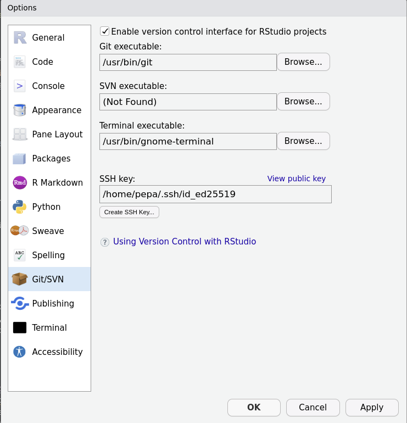Click the question mark help icon
407x423 pixels.
105,242
